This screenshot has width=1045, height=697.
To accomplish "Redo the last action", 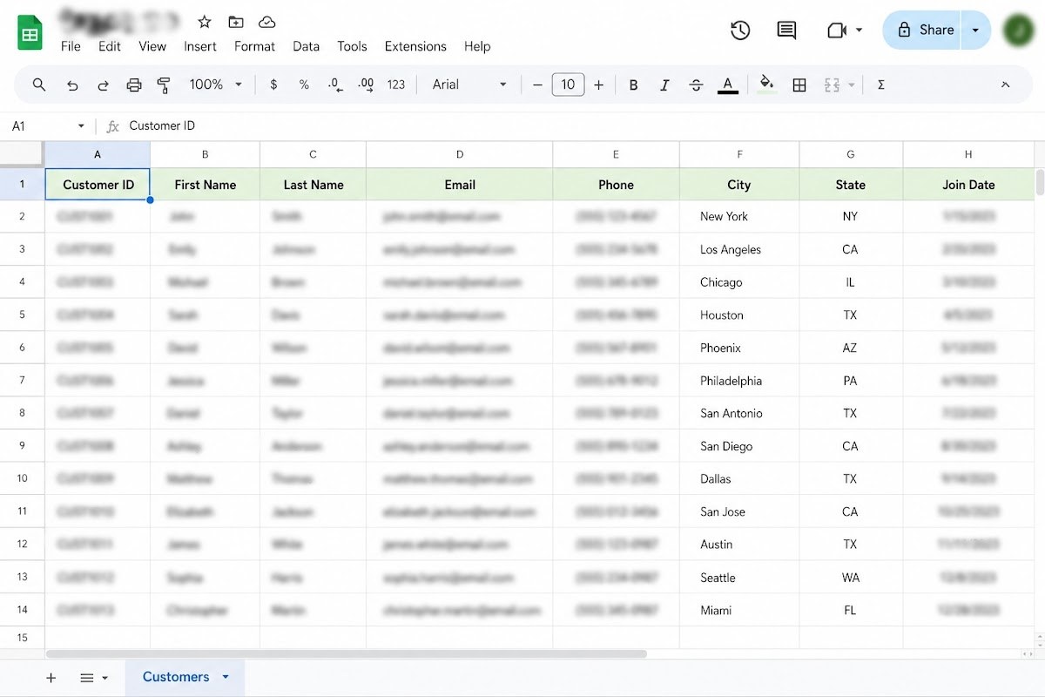I will (x=103, y=85).
